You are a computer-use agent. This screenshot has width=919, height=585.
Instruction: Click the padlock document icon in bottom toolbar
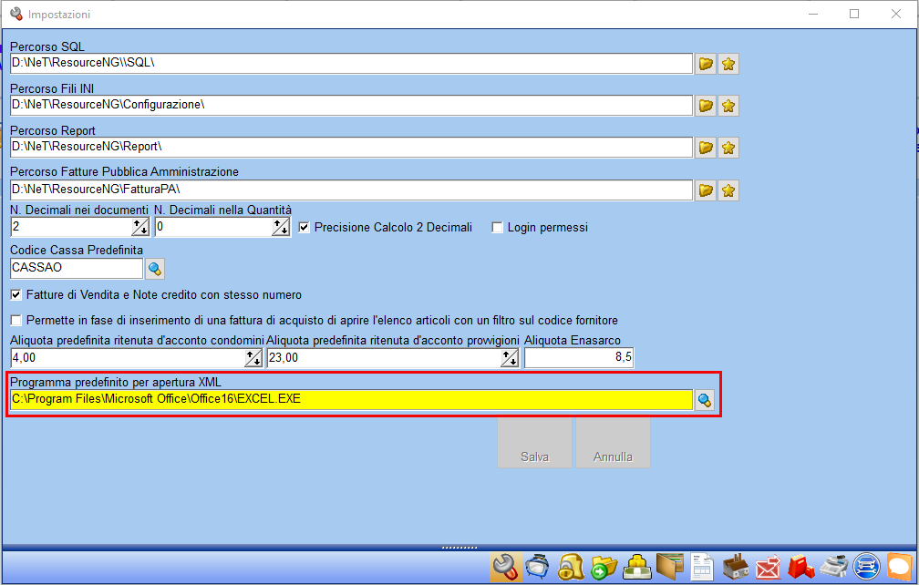(x=571, y=567)
